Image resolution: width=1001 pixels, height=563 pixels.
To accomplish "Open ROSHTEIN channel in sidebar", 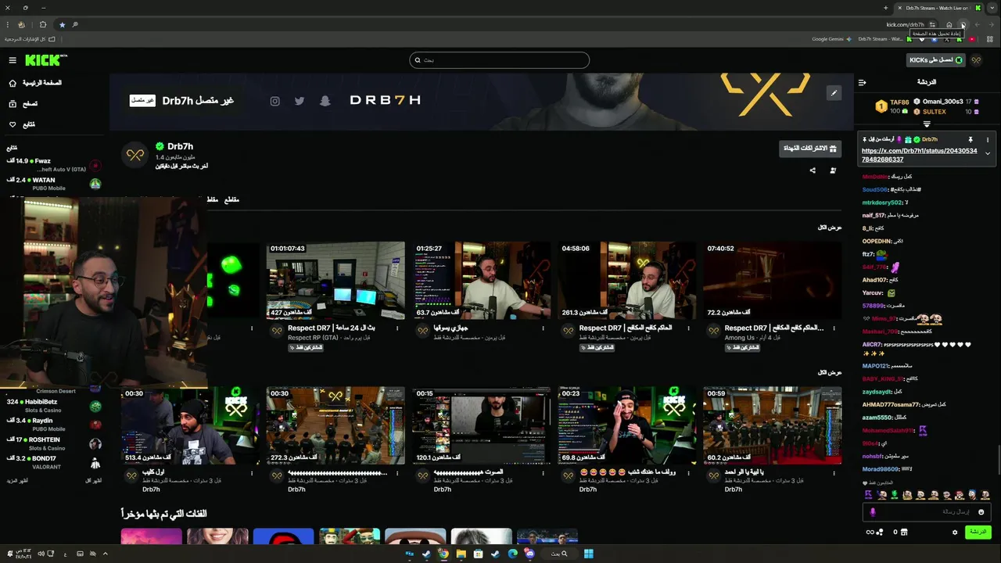I will pos(53,443).
